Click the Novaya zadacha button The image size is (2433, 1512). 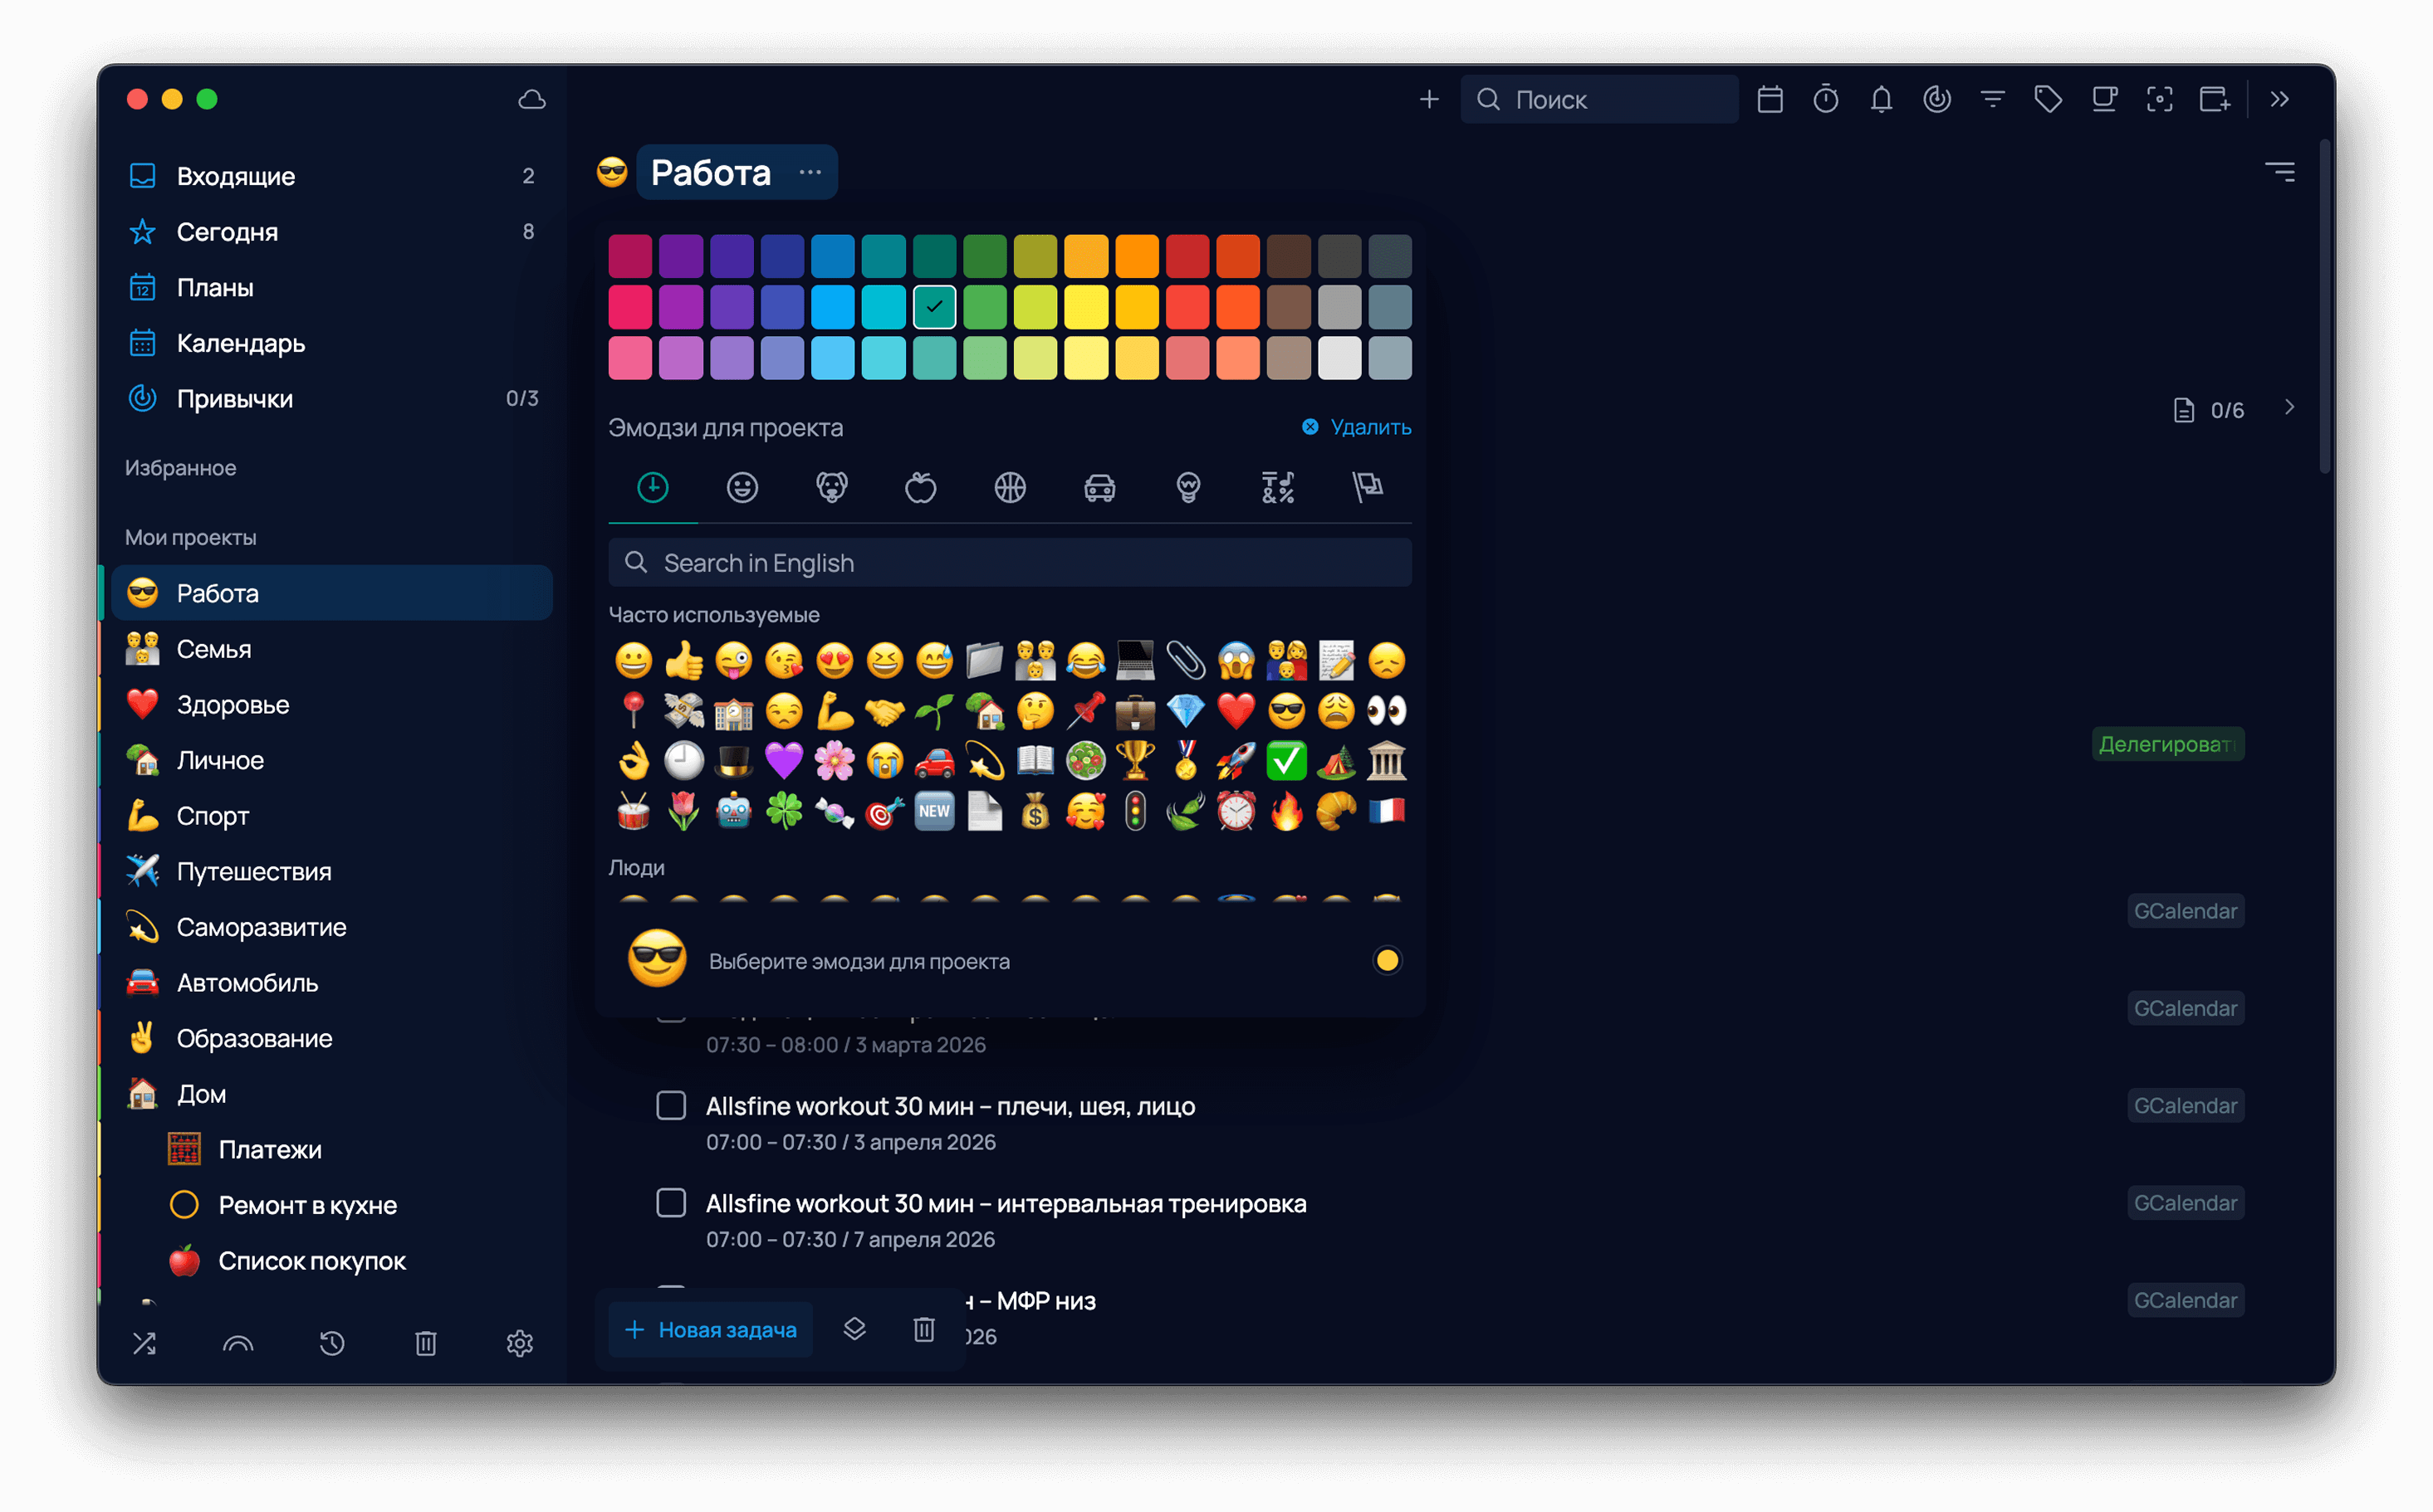710,1329
